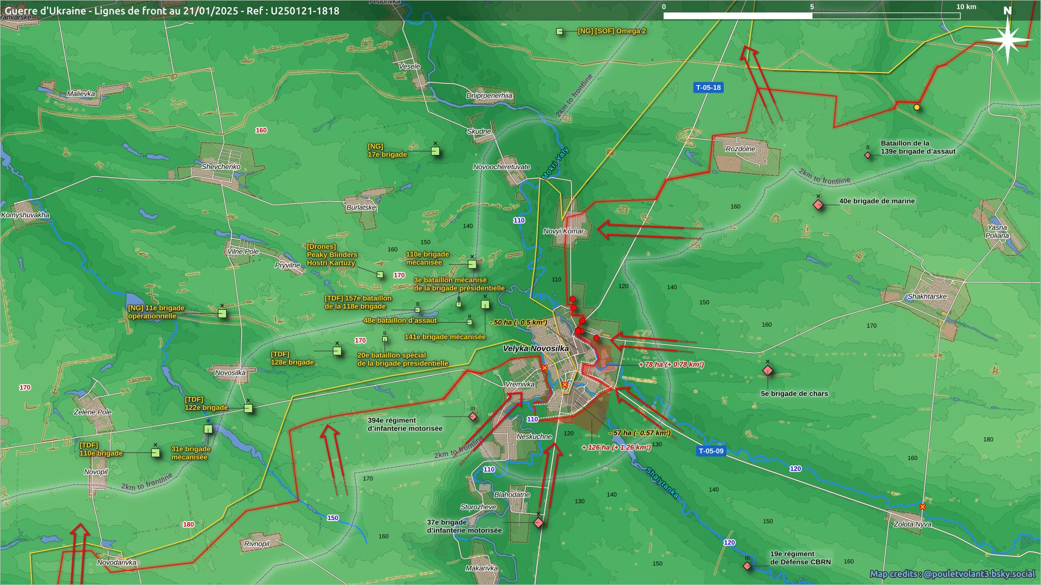The width and height of the screenshot is (1041, 585).
Task: Select the Rozdolne village label
Action: (x=740, y=149)
